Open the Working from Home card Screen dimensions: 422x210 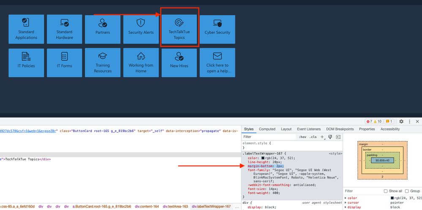click(x=141, y=62)
